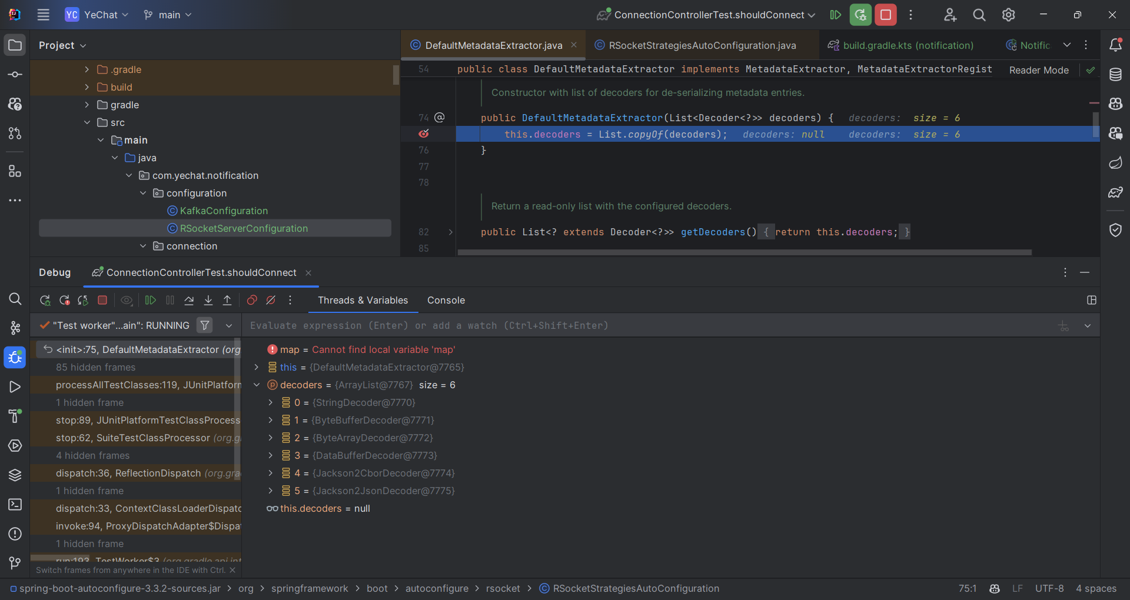Click the editor horizontal scrollbar
Image resolution: width=1130 pixels, height=600 pixels.
[x=745, y=252]
